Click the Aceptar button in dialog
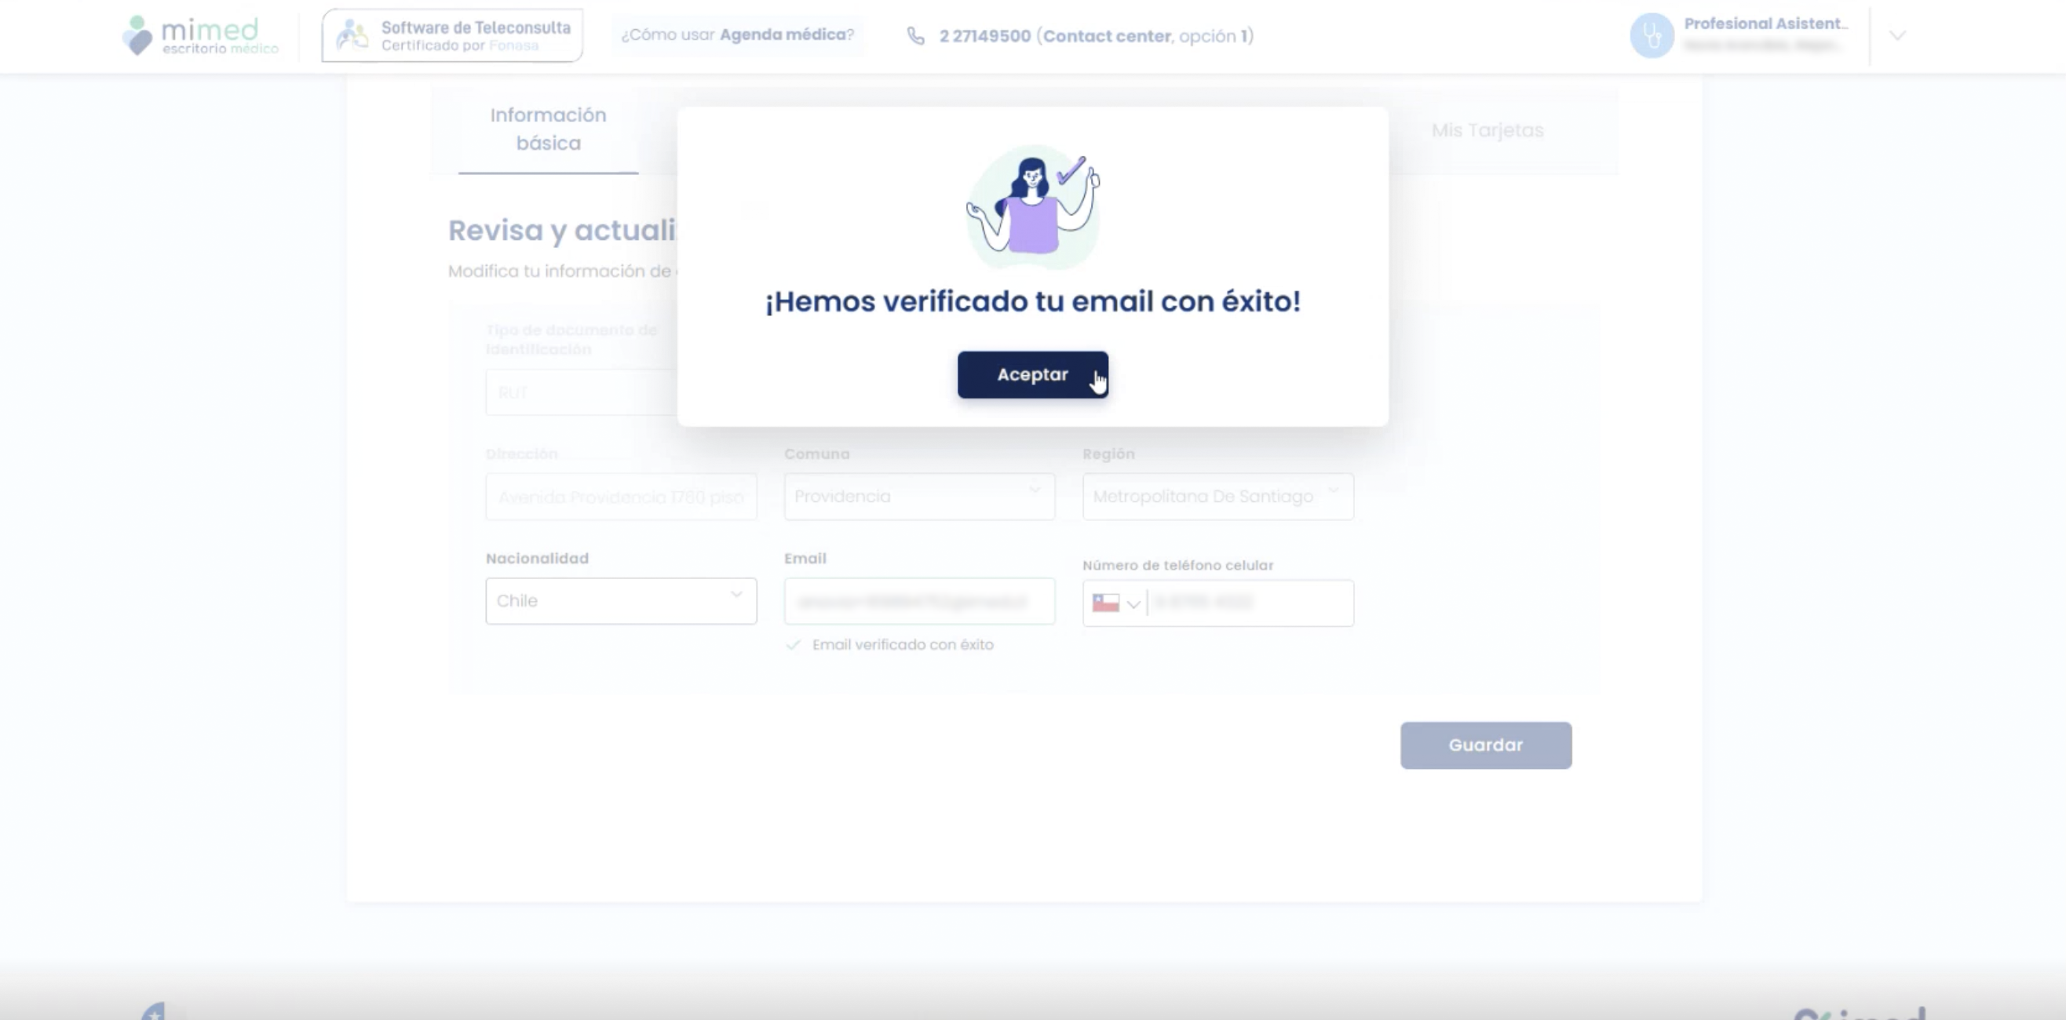 pos(1032,374)
